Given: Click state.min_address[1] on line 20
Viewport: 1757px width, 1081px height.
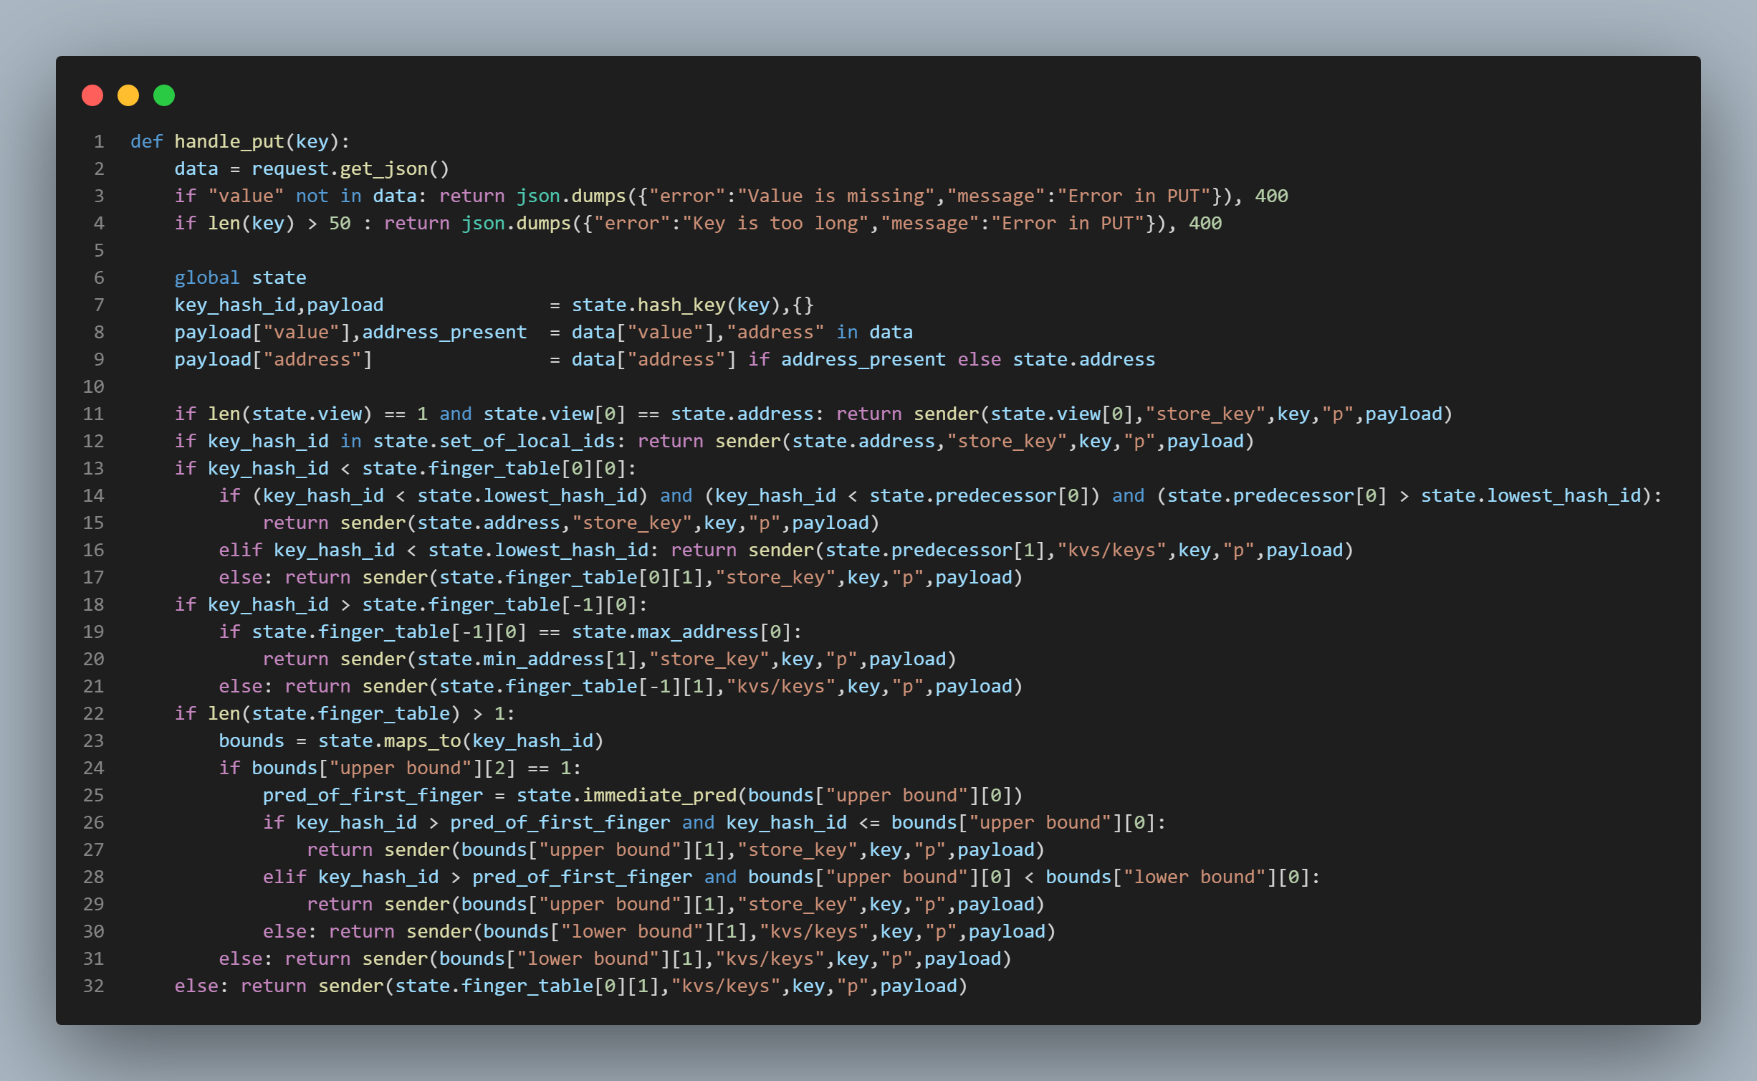Looking at the screenshot, I should click(527, 659).
